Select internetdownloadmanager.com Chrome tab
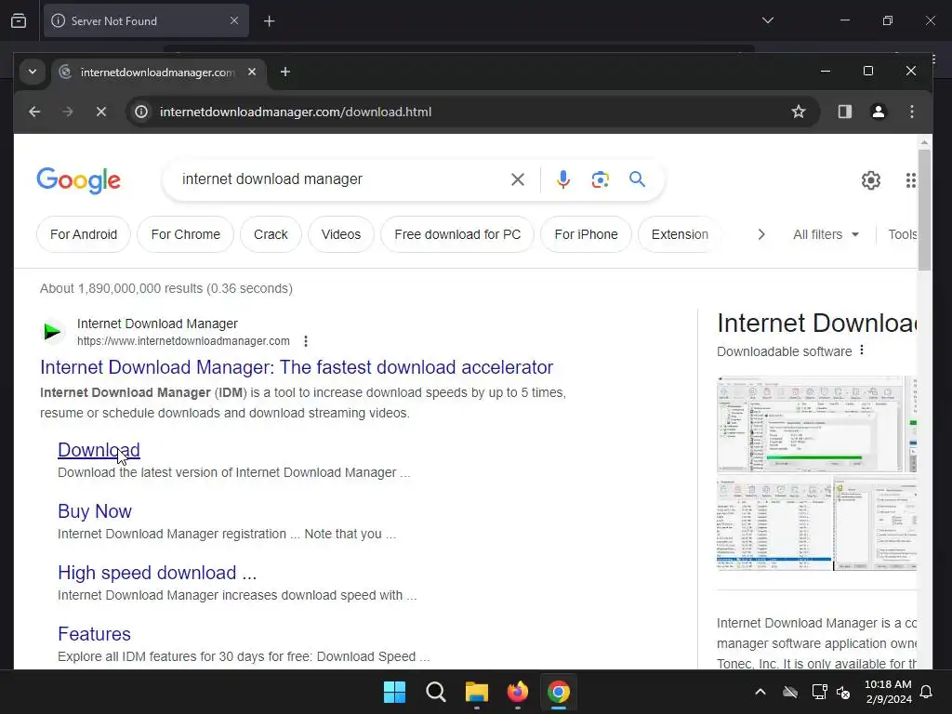 158,73
